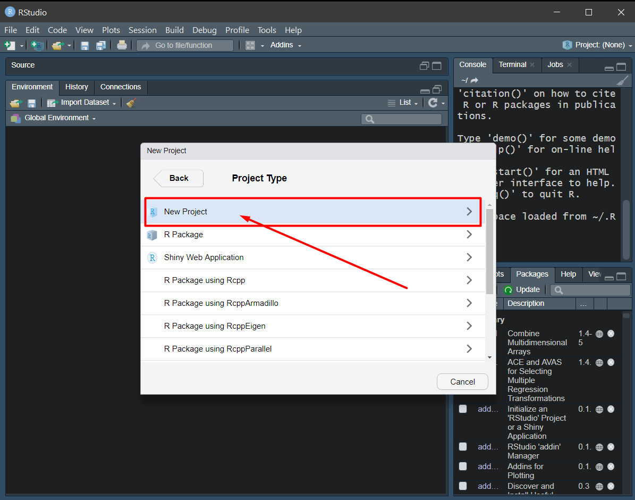This screenshot has height=500, width=635.
Task: Click the Packages search field
Action: [590, 290]
